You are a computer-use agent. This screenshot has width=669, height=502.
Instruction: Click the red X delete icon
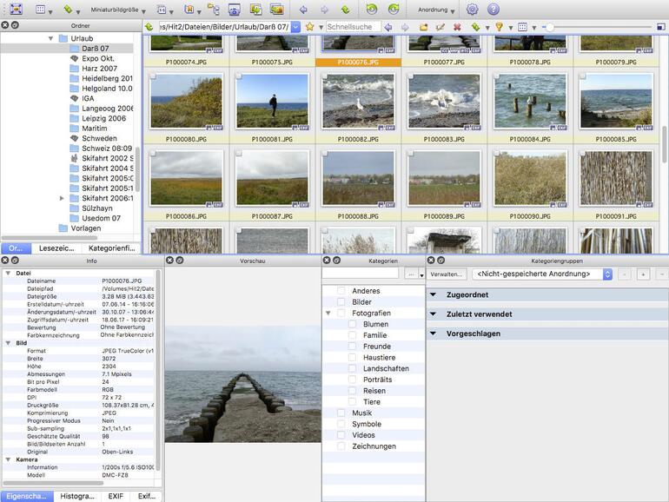click(x=457, y=27)
